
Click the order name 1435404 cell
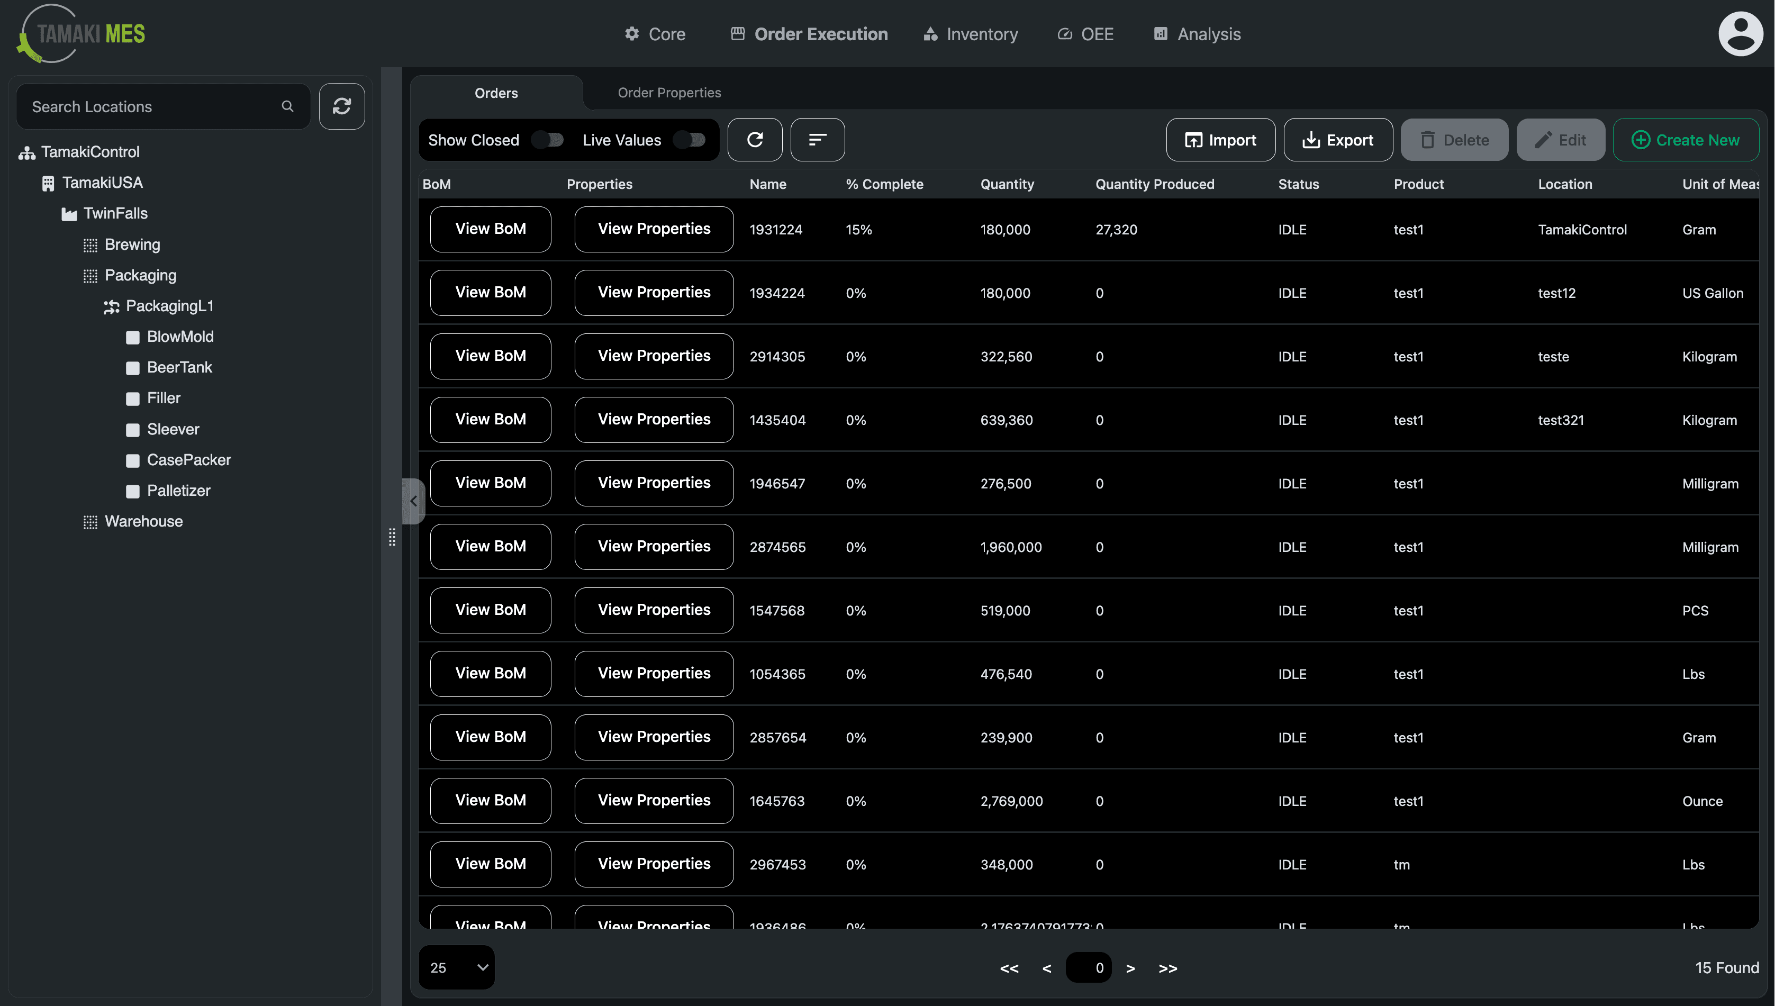pyautogui.click(x=777, y=420)
